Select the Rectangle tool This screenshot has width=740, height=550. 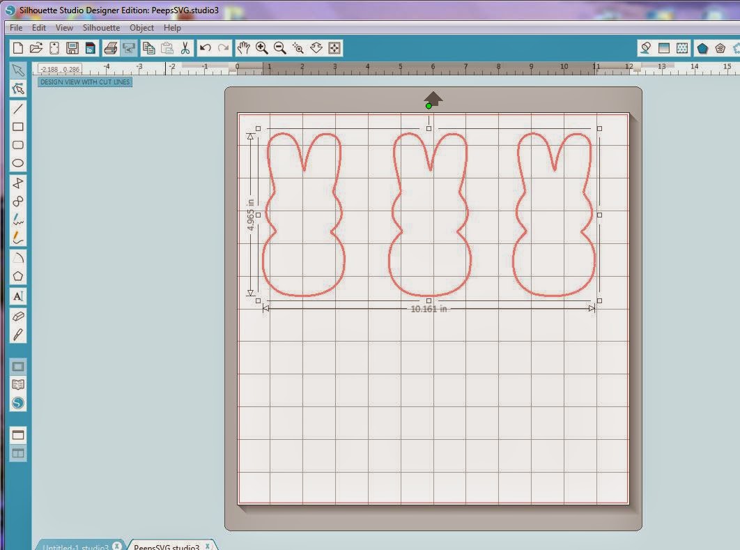pos(18,126)
